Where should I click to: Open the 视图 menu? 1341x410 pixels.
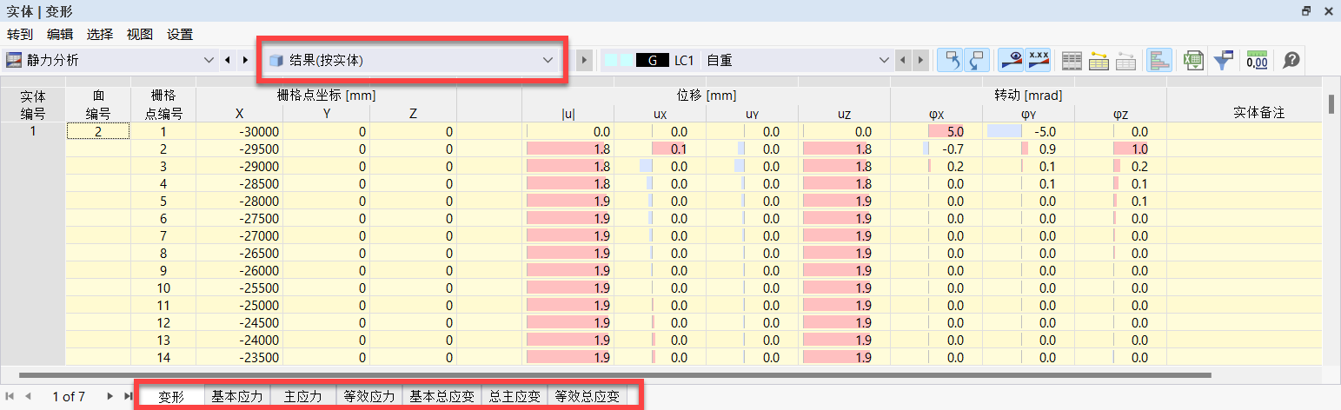click(x=140, y=35)
